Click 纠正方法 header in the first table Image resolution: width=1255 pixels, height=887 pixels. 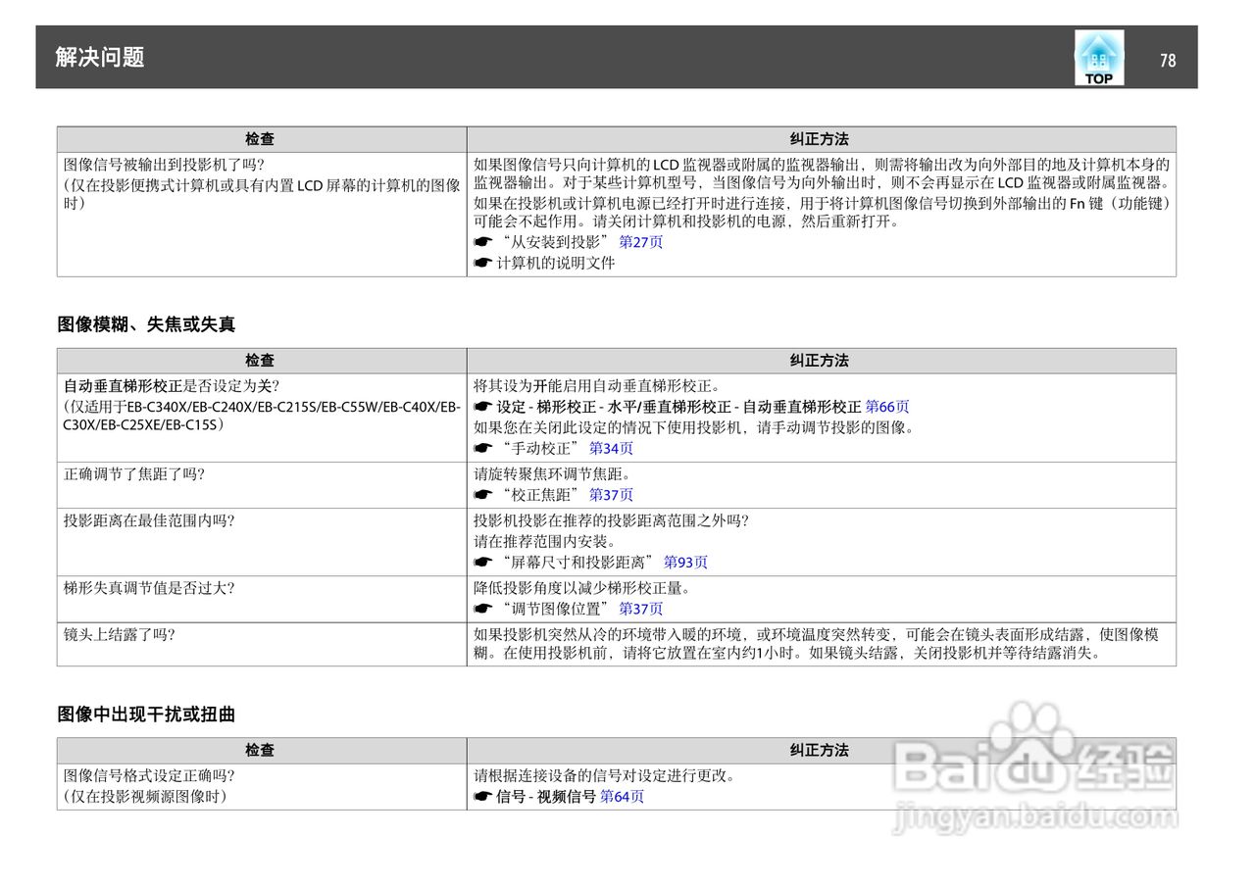click(x=820, y=139)
